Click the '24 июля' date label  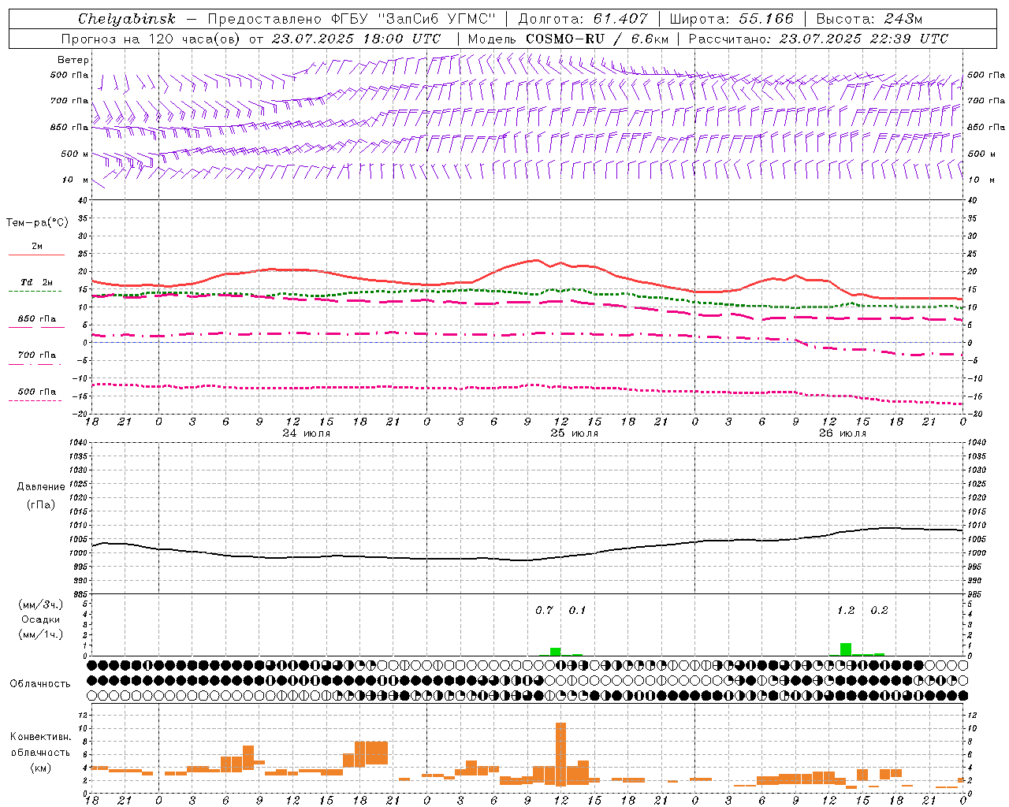pos(307,433)
